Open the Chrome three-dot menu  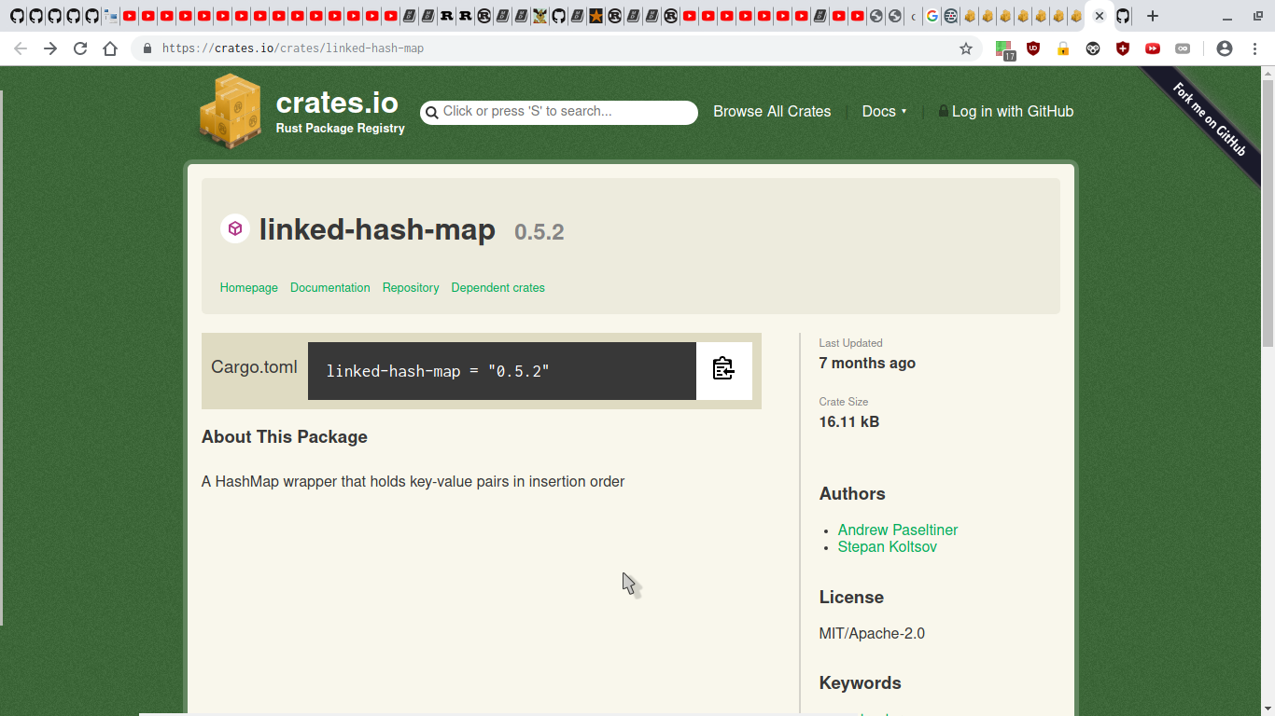click(1254, 48)
